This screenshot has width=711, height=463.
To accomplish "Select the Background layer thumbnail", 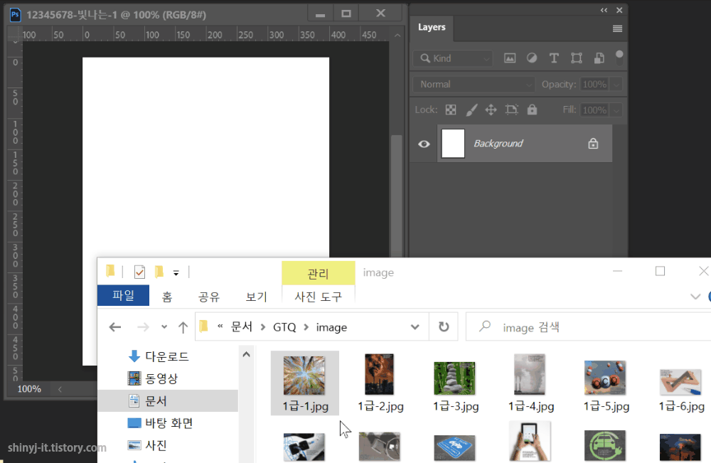I will point(453,143).
